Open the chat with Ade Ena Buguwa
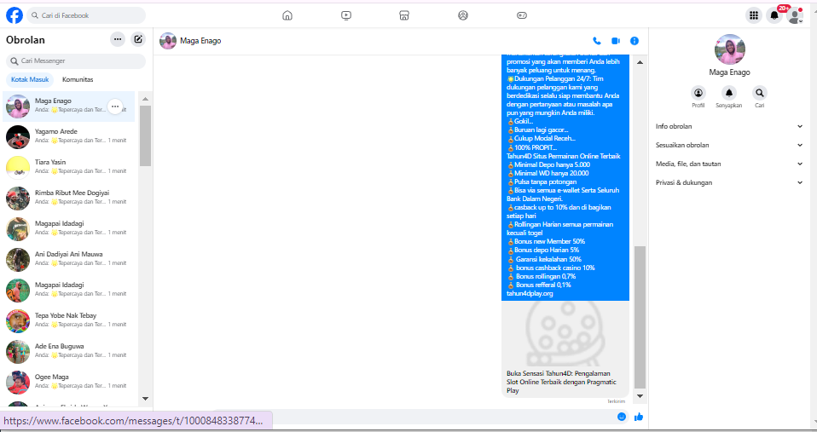 pyautogui.click(x=69, y=352)
